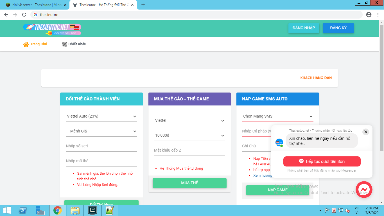384x216 pixels.
Task: Close the 'Hỏi về server' tab
Action: 65,5
